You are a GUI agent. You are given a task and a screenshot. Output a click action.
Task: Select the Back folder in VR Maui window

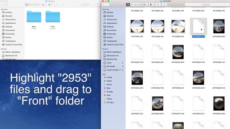click(34, 17)
